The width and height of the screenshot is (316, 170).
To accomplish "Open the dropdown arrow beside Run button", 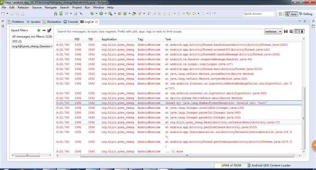I will 105,13.
